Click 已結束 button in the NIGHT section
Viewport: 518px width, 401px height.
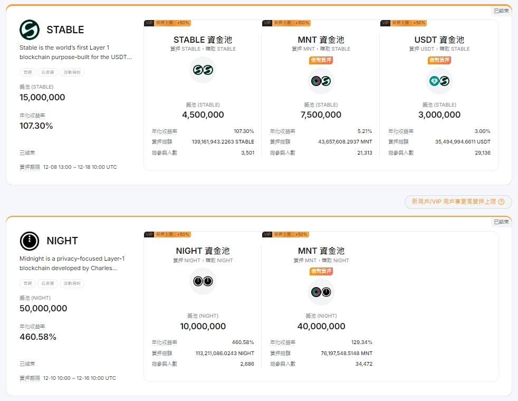tap(502, 222)
